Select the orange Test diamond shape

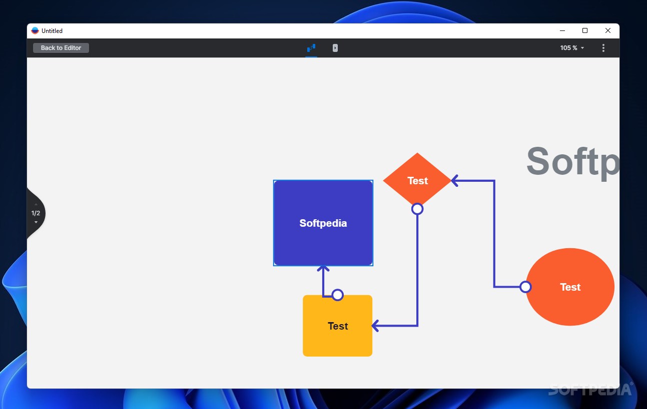point(417,180)
